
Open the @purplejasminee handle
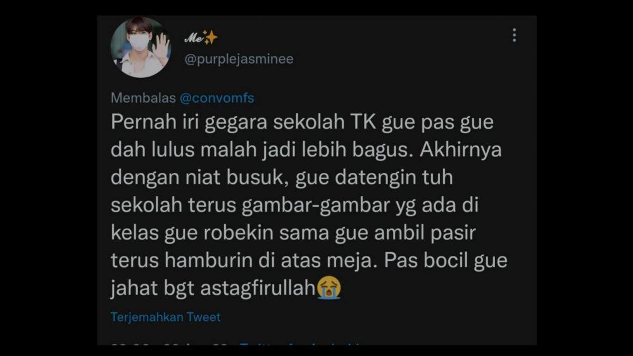point(239,59)
